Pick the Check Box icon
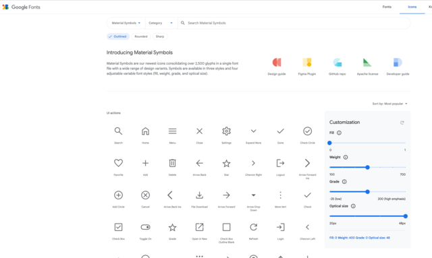 pyautogui.click(x=119, y=227)
